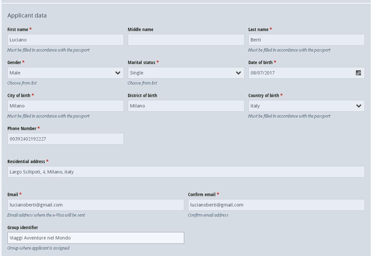Expand the Gender dropdown arrow

[118, 73]
